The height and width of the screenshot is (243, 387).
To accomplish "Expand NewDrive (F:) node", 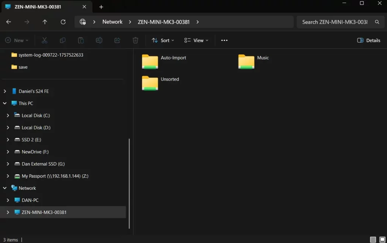I will 8,152.
